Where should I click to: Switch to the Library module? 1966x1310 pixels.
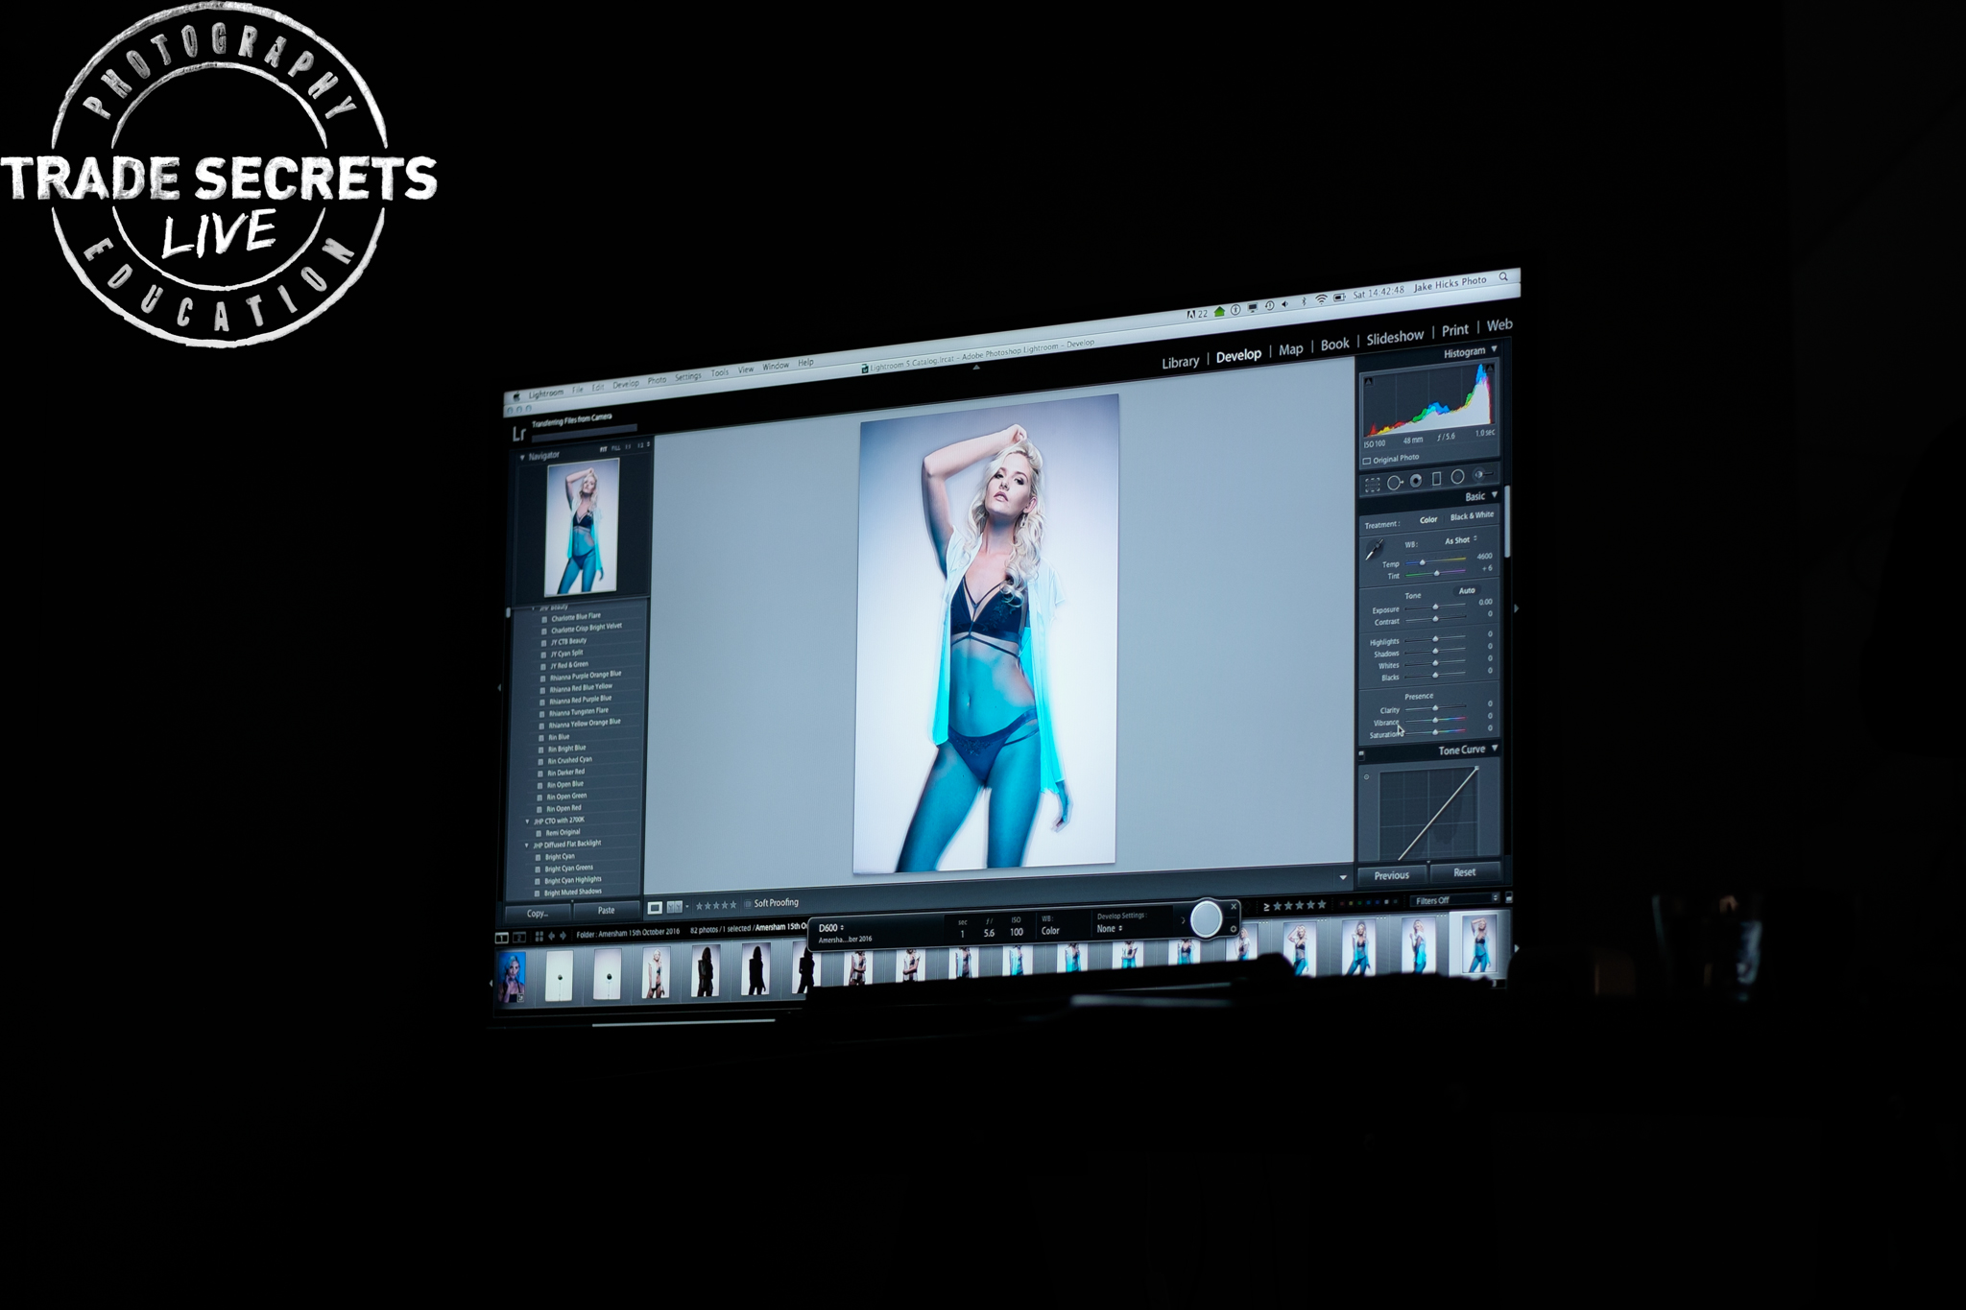click(1180, 362)
